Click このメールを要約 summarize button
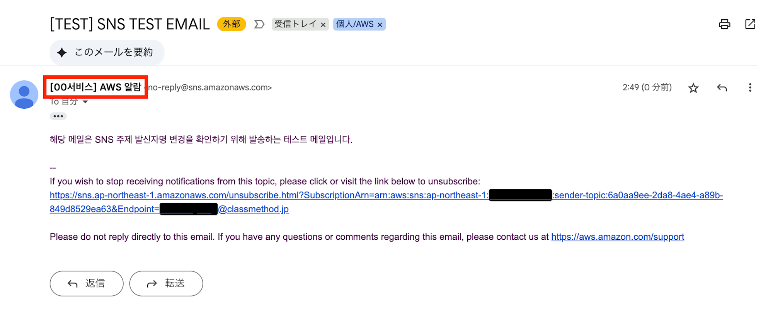The height and width of the screenshot is (312, 773). point(107,52)
